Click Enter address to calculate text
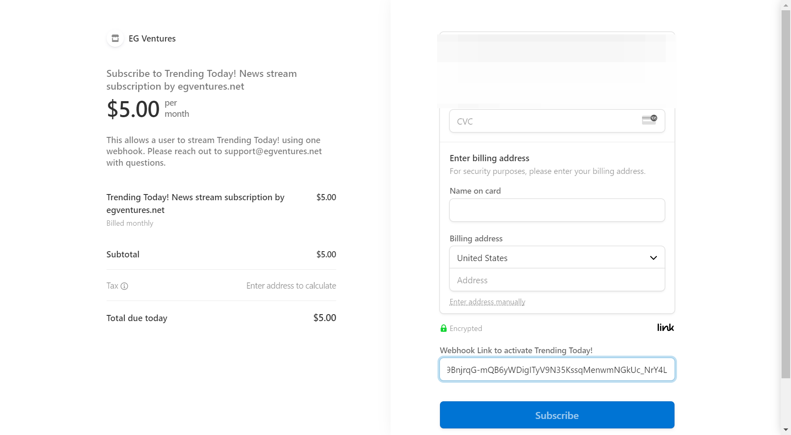This screenshot has height=435, width=791. click(x=291, y=286)
